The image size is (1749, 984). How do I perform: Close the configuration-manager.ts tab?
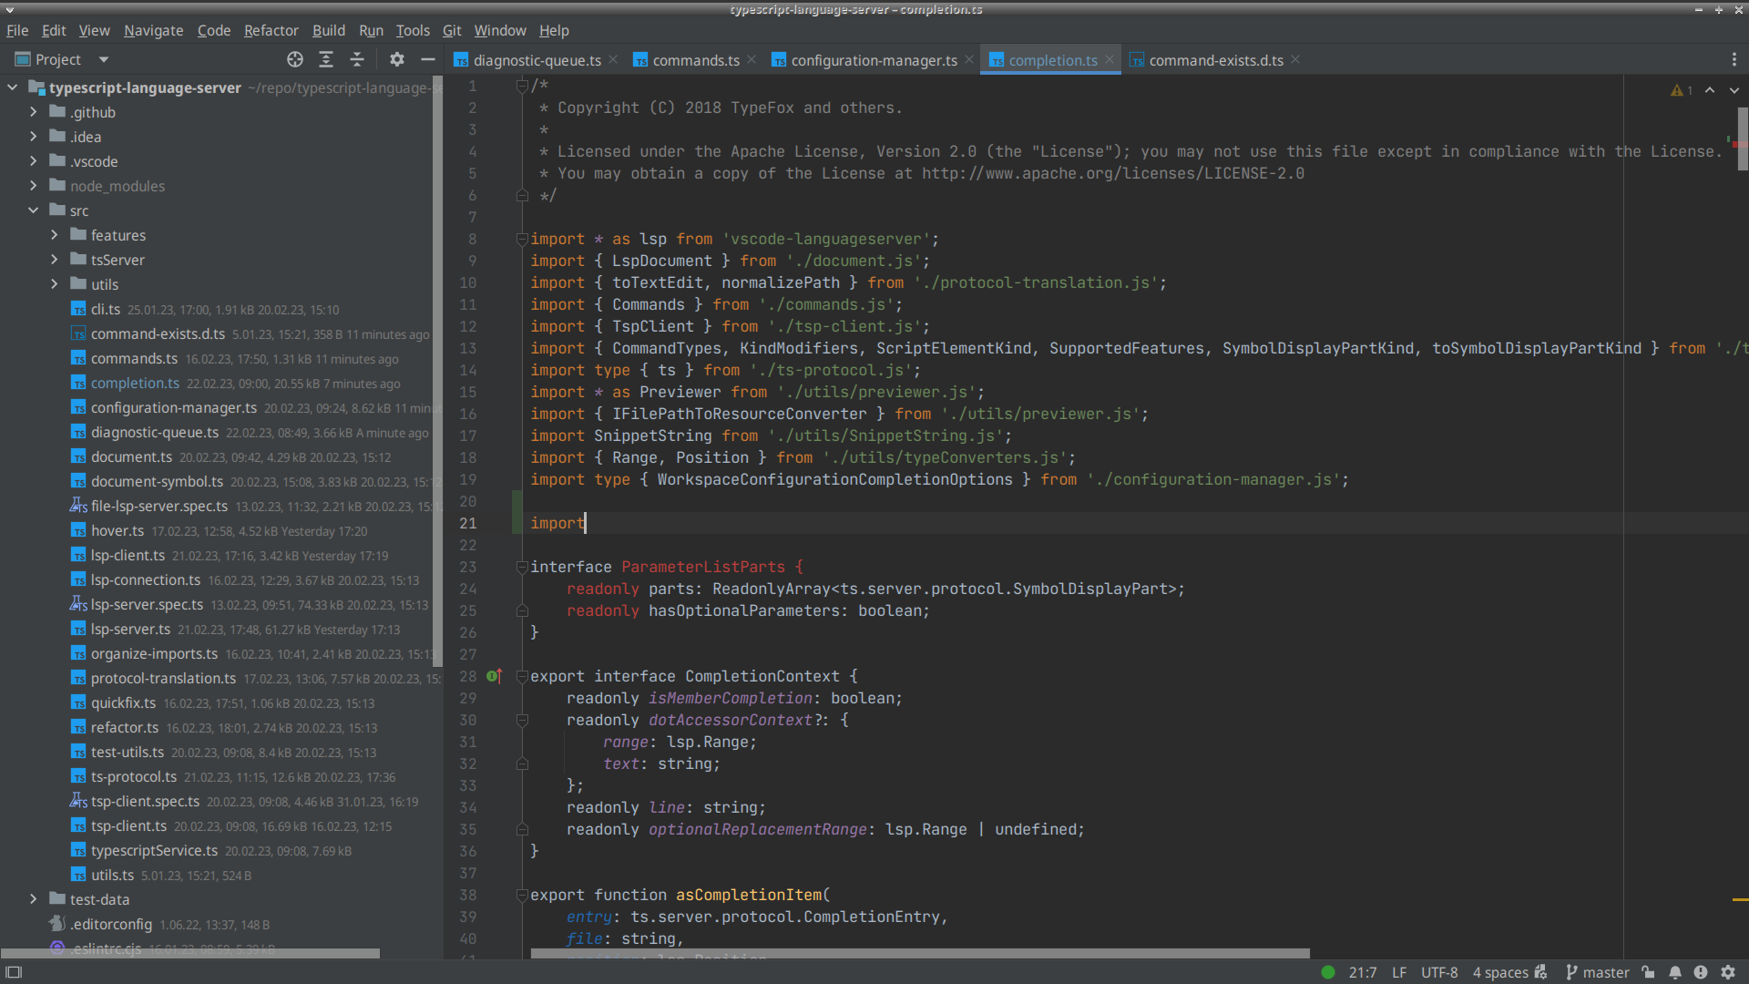click(x=969, y=59)
